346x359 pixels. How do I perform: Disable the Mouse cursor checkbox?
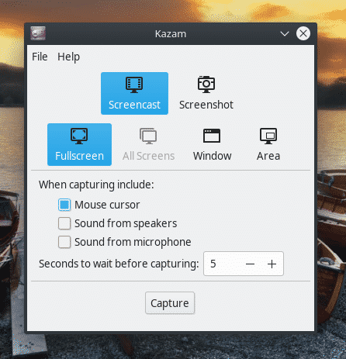tap(64, 205)
